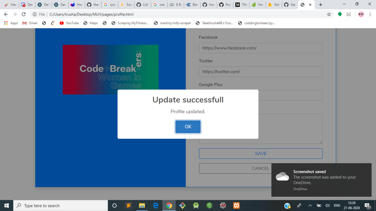The height and width of the screenshot is (211, 376).
Task: Focus the Twitter URL field
Action: point(261,72)
